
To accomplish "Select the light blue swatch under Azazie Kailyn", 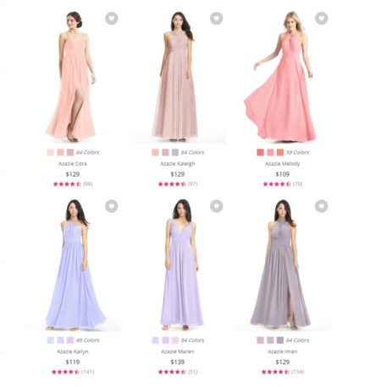I will point(51,341).
